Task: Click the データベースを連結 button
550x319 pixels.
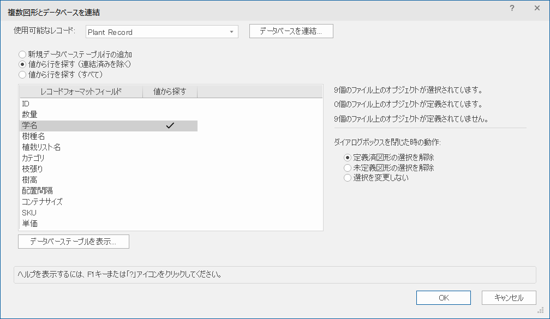Action: click(x=291, y=31)
